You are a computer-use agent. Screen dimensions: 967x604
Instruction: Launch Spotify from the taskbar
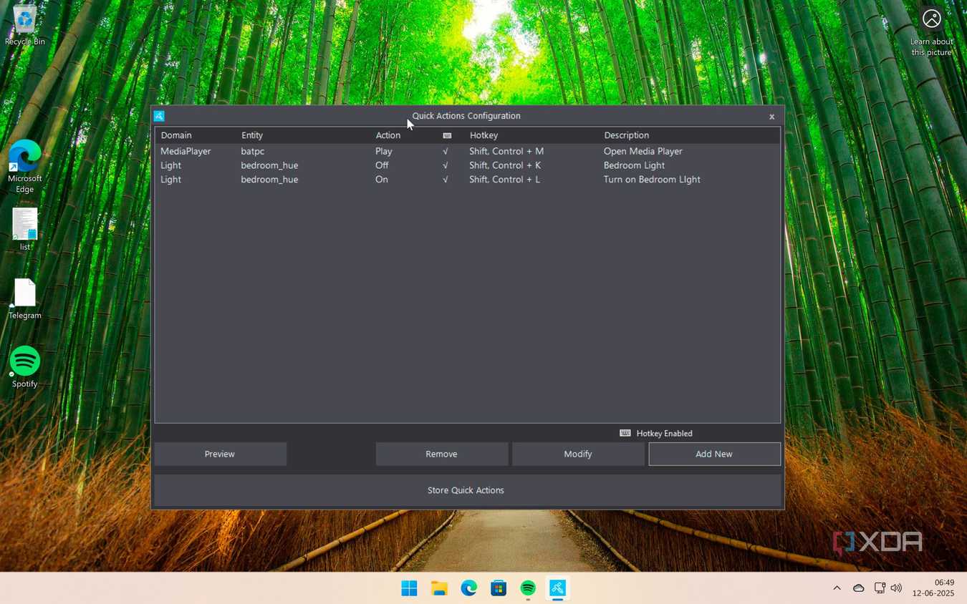click(528, 588)
